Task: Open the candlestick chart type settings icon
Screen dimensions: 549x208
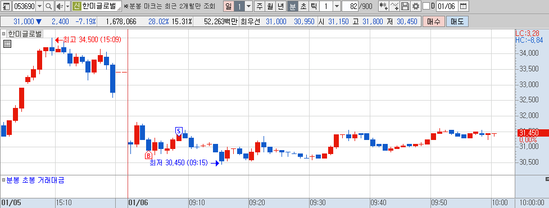Action: pos(384,6)
